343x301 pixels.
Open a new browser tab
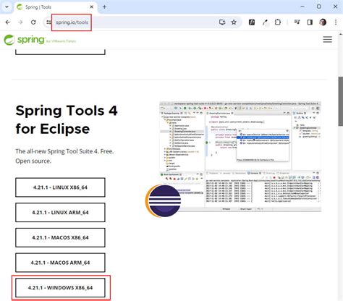tap(104, 7)
